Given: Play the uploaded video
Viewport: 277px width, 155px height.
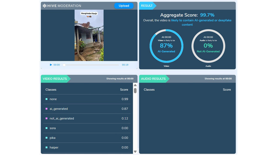Looking at the screenshot, I should (51, 65).
